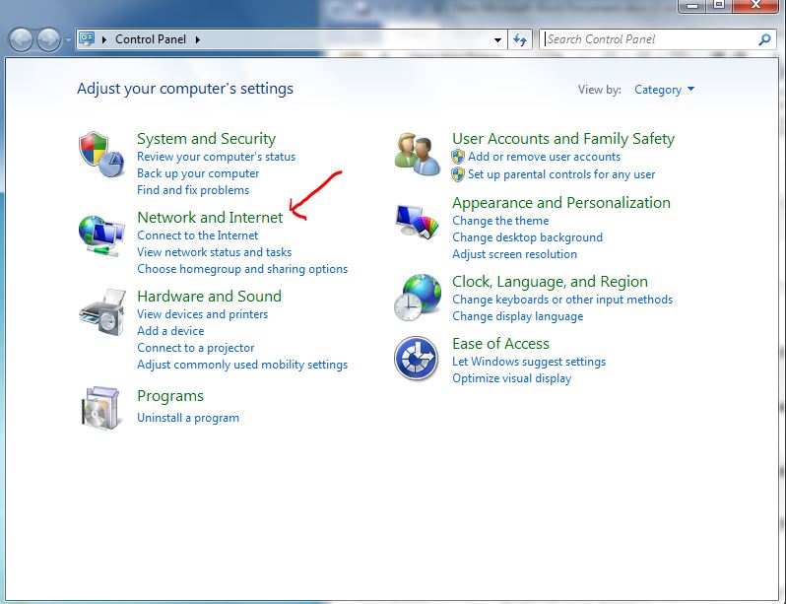Open Add or remove user accounts

[x=544, y=157]
